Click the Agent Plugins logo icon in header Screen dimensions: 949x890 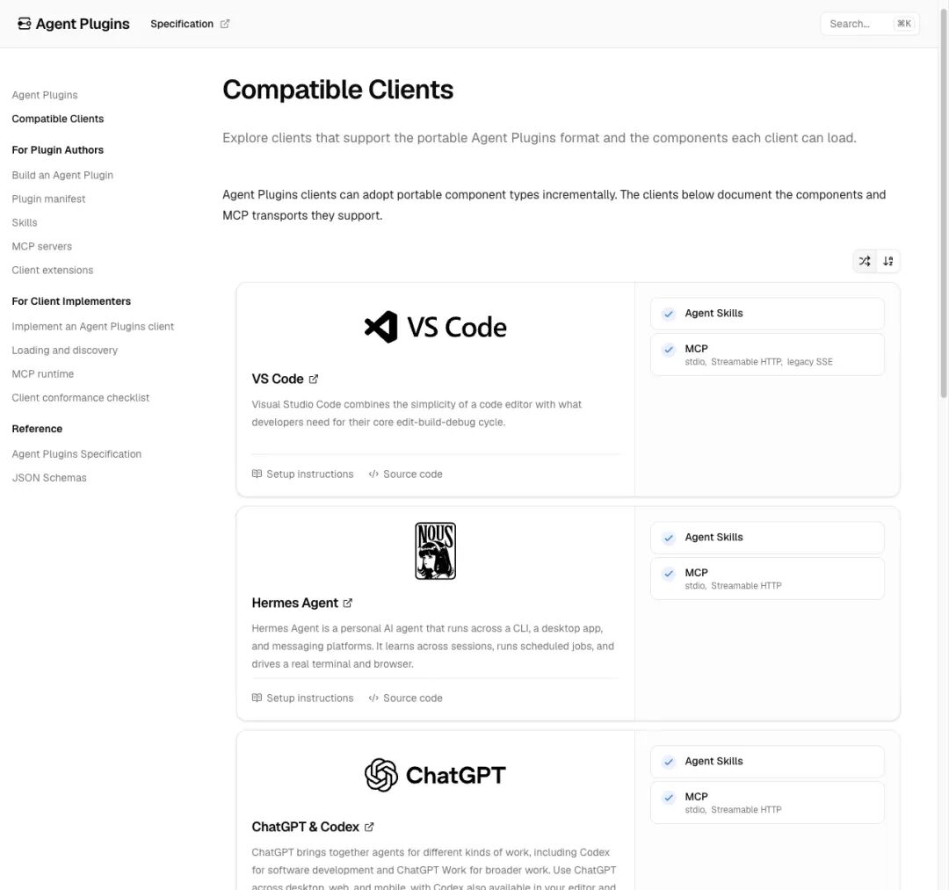pos(25,24)
